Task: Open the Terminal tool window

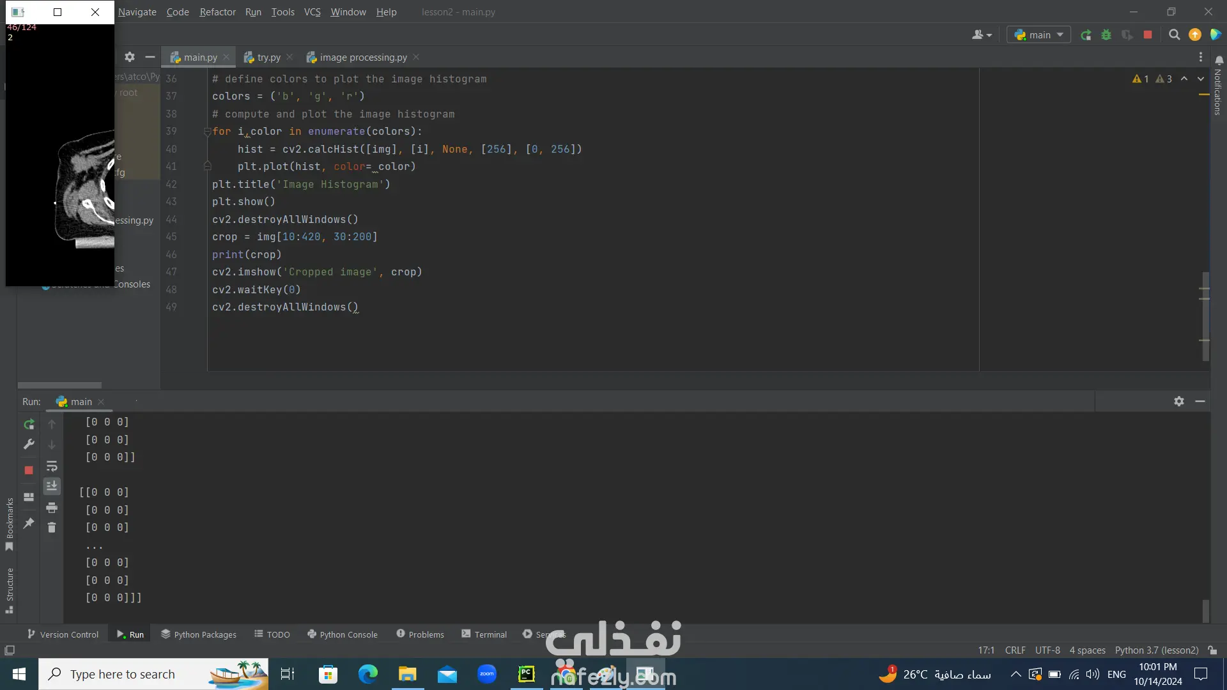Action: (x=484, y=634)
